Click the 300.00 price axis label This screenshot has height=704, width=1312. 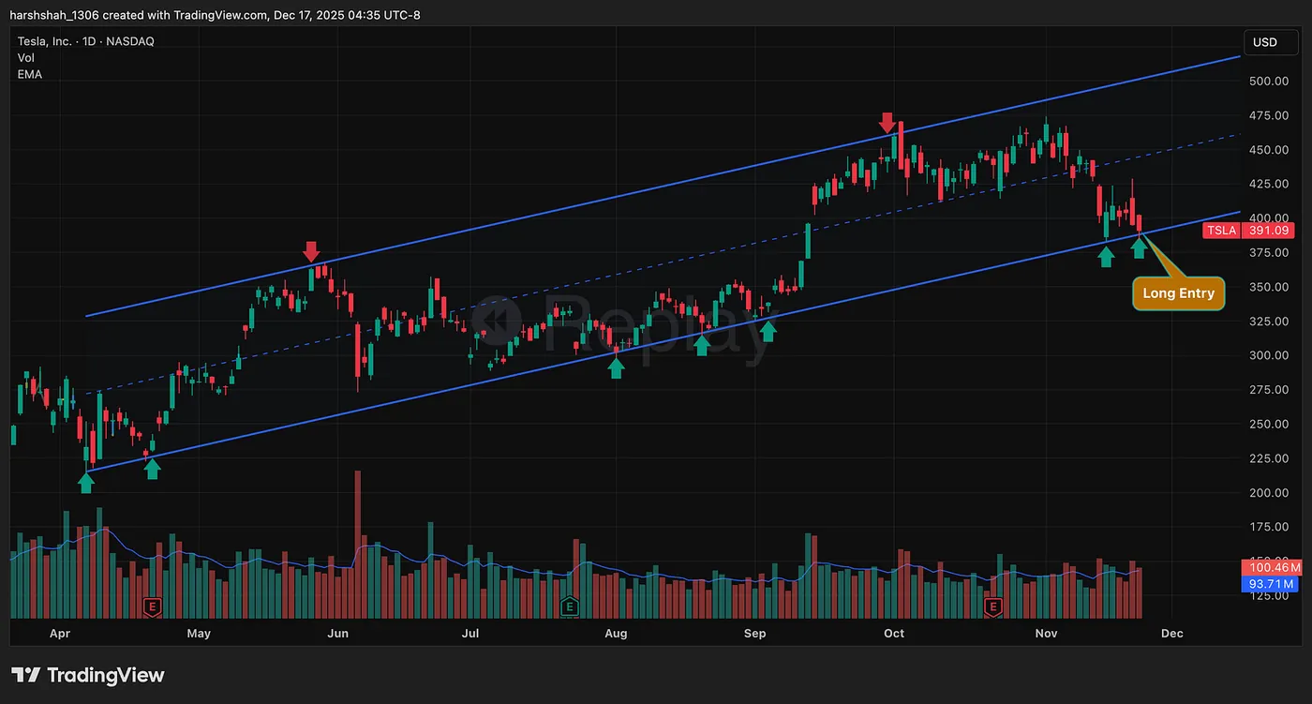point(1268,355)
